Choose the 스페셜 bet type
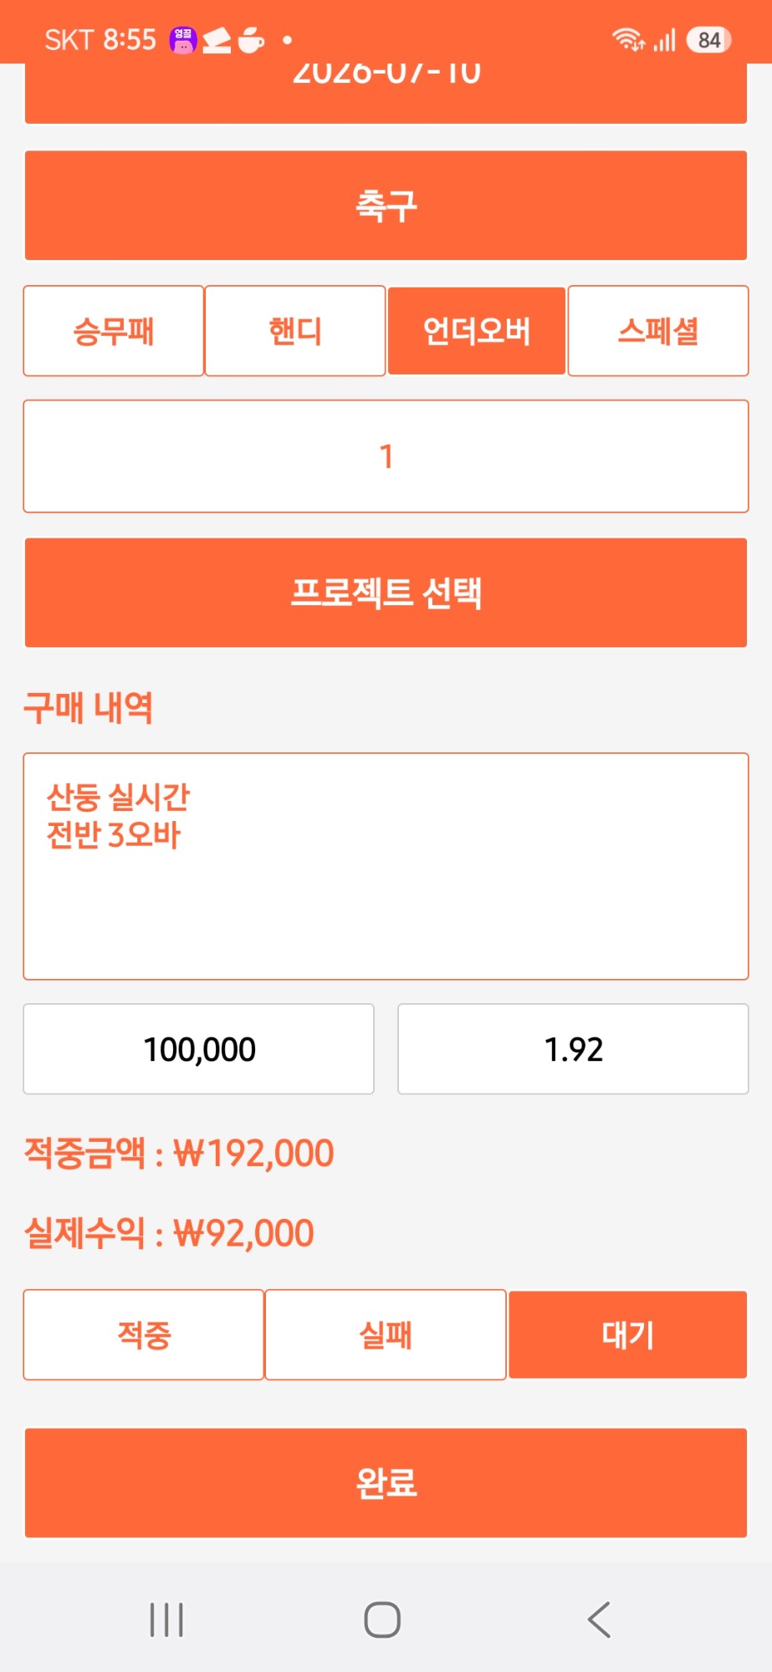Viewport: 772px width, 1672px height. point(658,331)
